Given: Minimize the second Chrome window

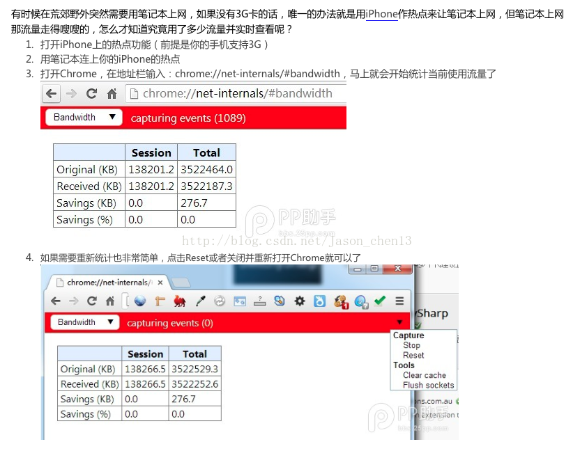Looking at the screenshot, I should tap(358, 269).
